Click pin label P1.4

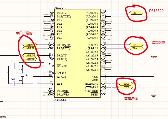pyautogui.click(x=59, y=27)
